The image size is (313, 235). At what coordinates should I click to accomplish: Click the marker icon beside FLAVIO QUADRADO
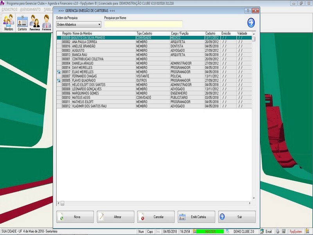(58, 80)
